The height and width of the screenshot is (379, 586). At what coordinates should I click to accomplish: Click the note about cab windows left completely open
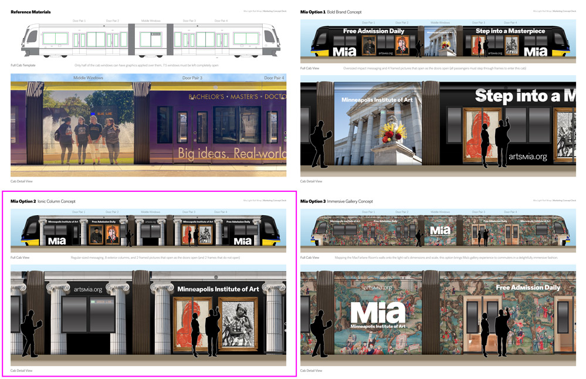pos(147,65)
